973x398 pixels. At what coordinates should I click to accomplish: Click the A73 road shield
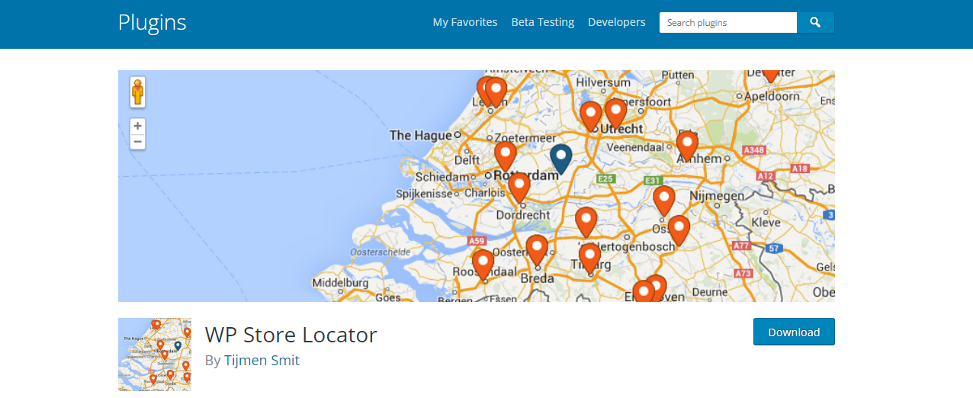coord(744,273)
